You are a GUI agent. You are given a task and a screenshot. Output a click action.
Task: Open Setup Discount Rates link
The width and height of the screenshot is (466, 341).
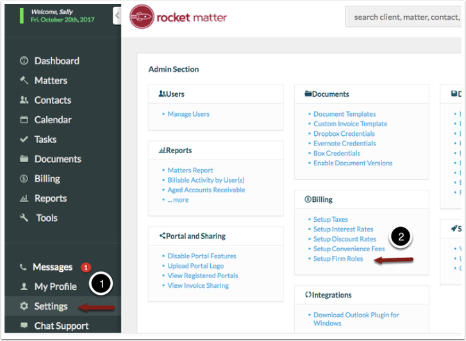(345, 238)
